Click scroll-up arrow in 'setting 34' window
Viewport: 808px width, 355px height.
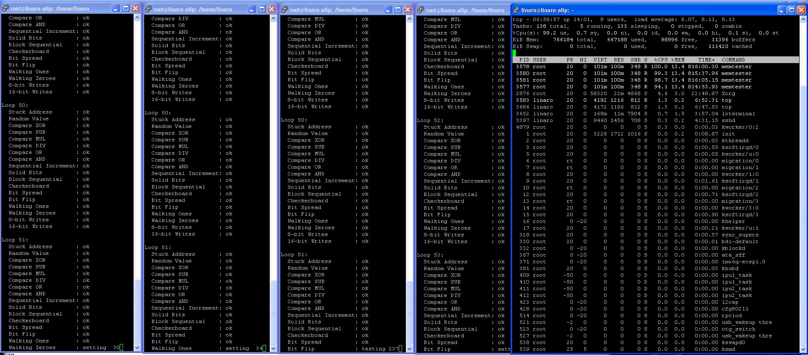(x=273, y=19)
